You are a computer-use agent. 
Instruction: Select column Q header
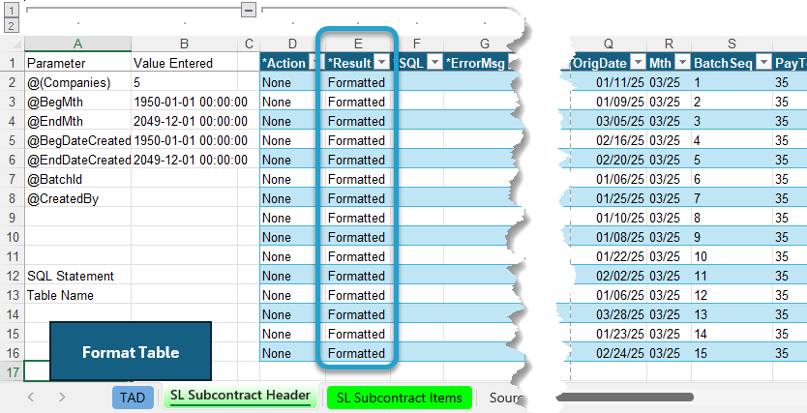(609, 44)
